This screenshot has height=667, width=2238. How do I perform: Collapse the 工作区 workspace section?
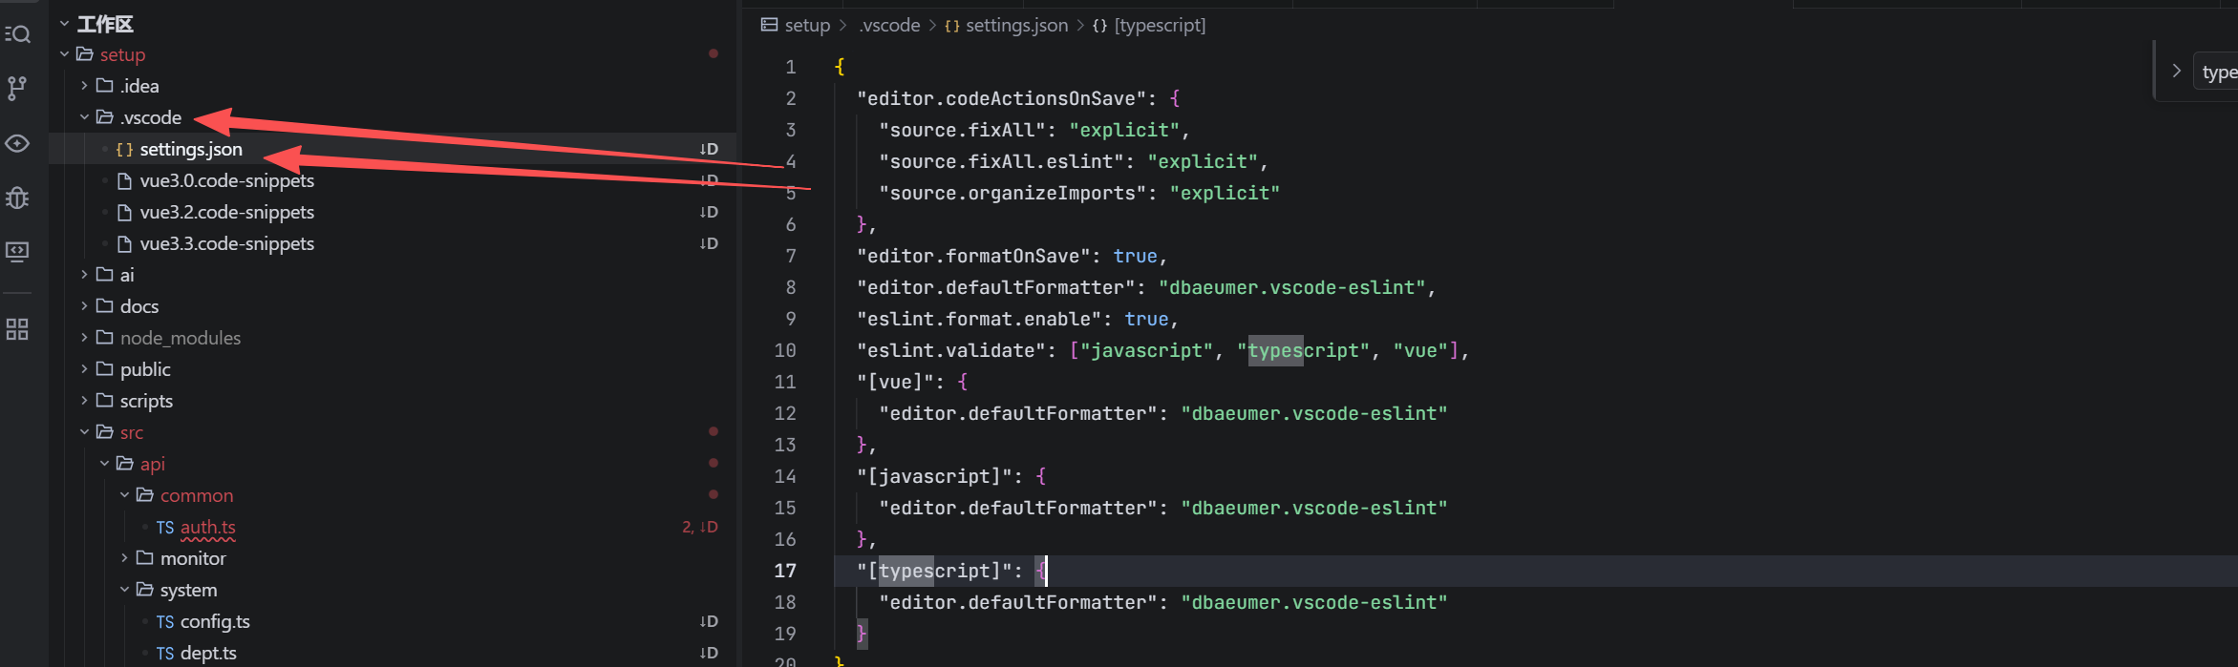64,24
